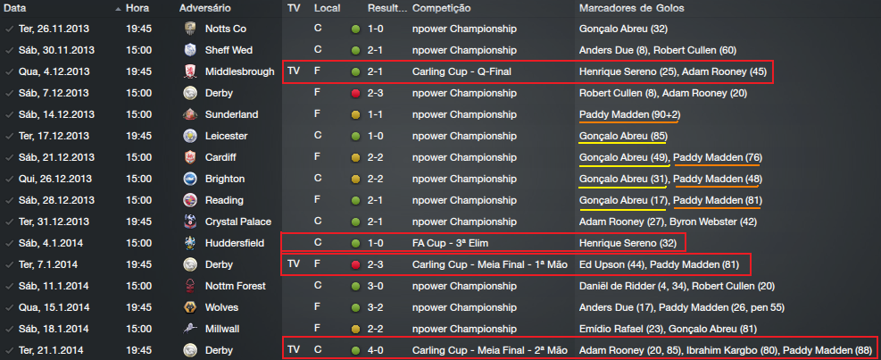881x360 pixels.
Task: Click the Notts Co club badge
Action: [189, 29]
